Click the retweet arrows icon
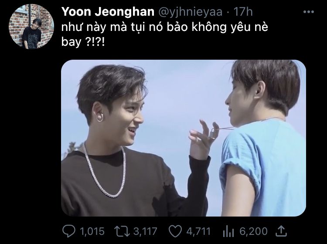Viewport: 327px width, 244px height. tap(122, 231)
